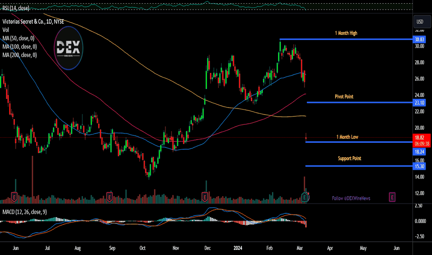Click the 1 Month Low annotation label
Viewport: 432px width, 255px height.
coord(347,137)
